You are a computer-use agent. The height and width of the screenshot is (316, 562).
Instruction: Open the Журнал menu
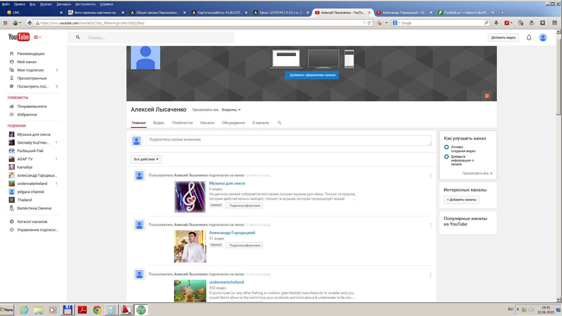46,4
